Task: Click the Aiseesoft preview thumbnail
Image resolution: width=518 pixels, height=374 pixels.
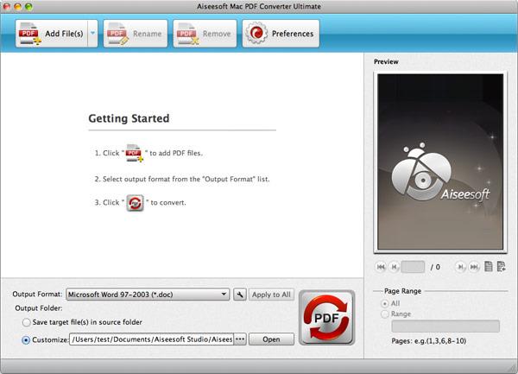Action: pos(440,162)
